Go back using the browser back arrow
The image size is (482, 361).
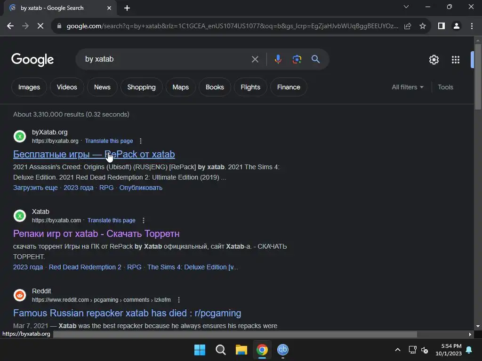[10, 26]
